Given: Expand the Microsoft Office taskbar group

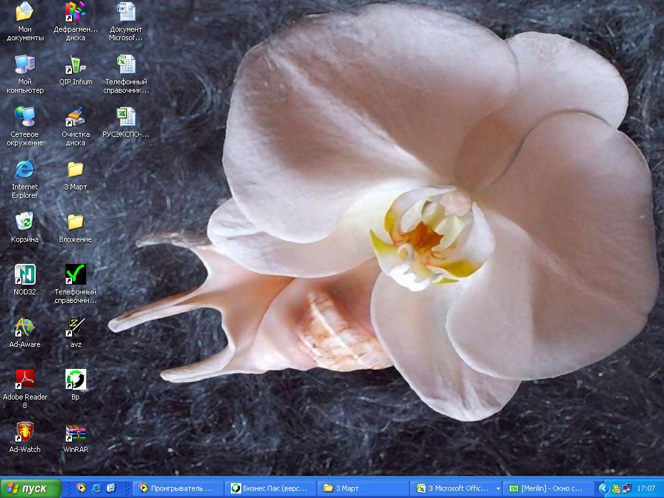Looking at the screenshot, I should pyautogui.click(x=498, y=488).
